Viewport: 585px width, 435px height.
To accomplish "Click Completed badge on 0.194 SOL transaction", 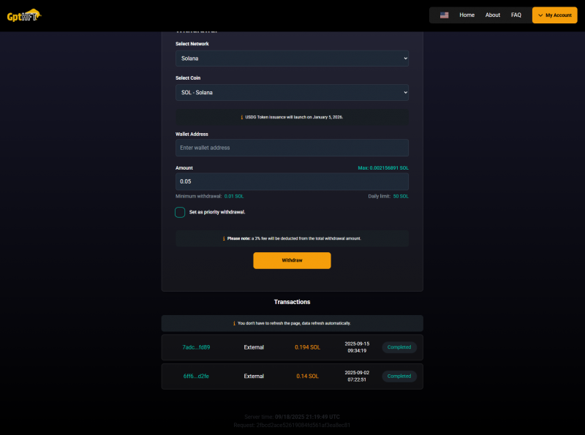I will pyautogui.click(x=399, y=347).
